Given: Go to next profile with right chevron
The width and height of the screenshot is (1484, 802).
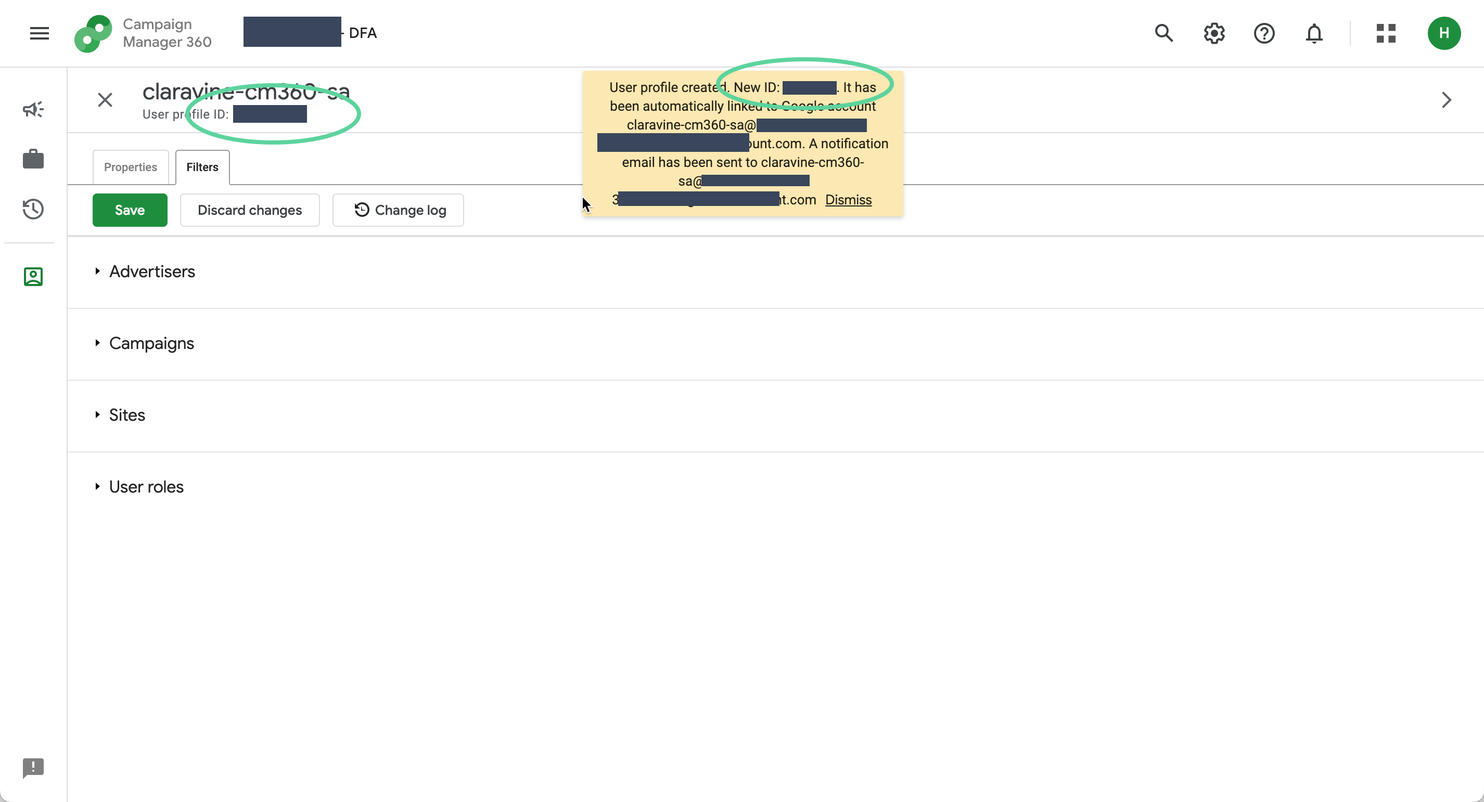Looking at the screenshot, I should [1446, 100].
